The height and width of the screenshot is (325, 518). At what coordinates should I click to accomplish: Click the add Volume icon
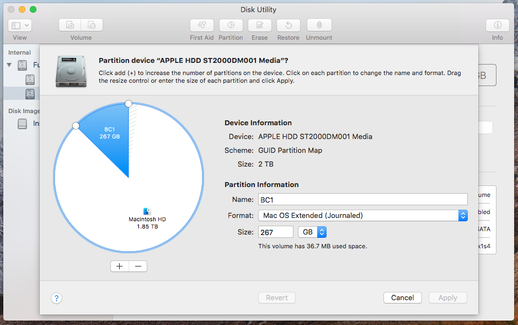[70, 25]
